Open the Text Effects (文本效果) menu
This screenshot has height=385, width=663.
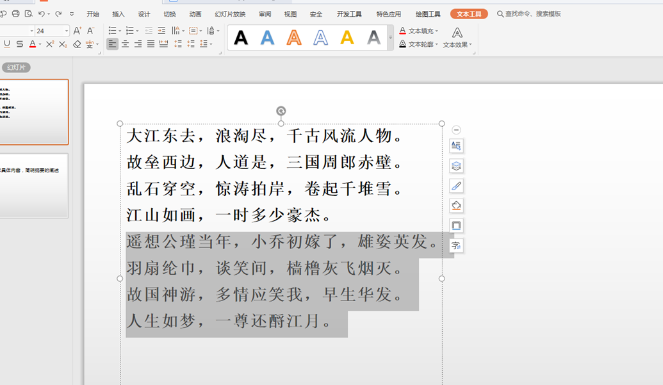tap(457, 38)
